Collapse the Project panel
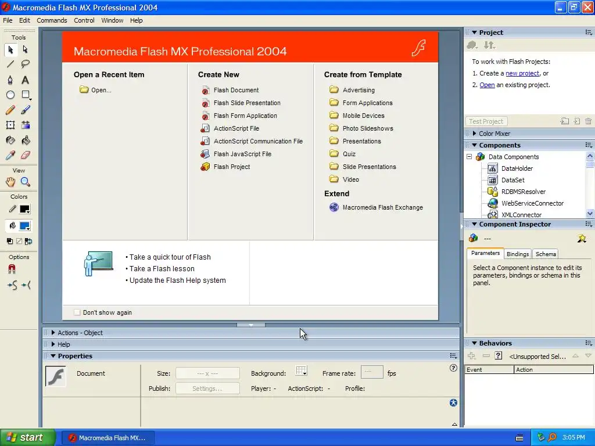This screenshot has width=595, height=446. [474, 33]
